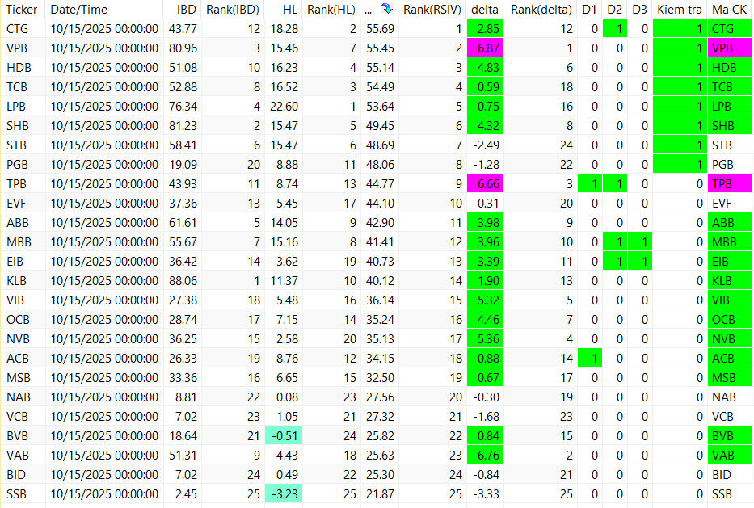Sort by the delta column header
Viewport: 754px width, 508px height.
pos(485,10)
